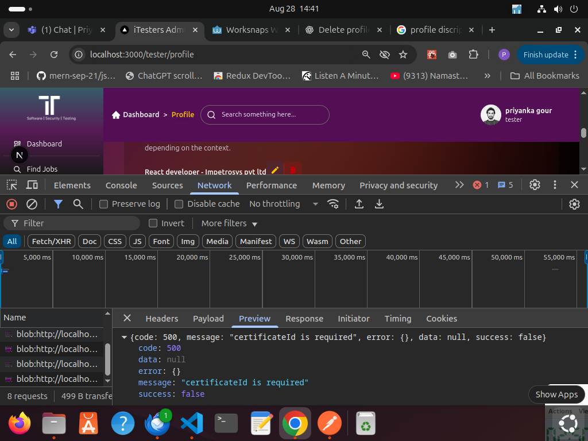The image size is (588, 441).
Task: Clear the network log
Action: [x=32, y=204]
